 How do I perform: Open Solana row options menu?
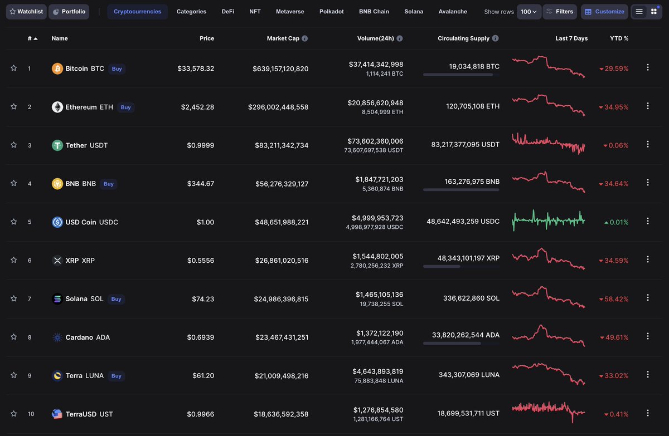click(648, 298)
